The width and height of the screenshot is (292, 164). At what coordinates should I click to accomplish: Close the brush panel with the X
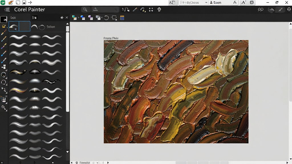pos(67,18)
